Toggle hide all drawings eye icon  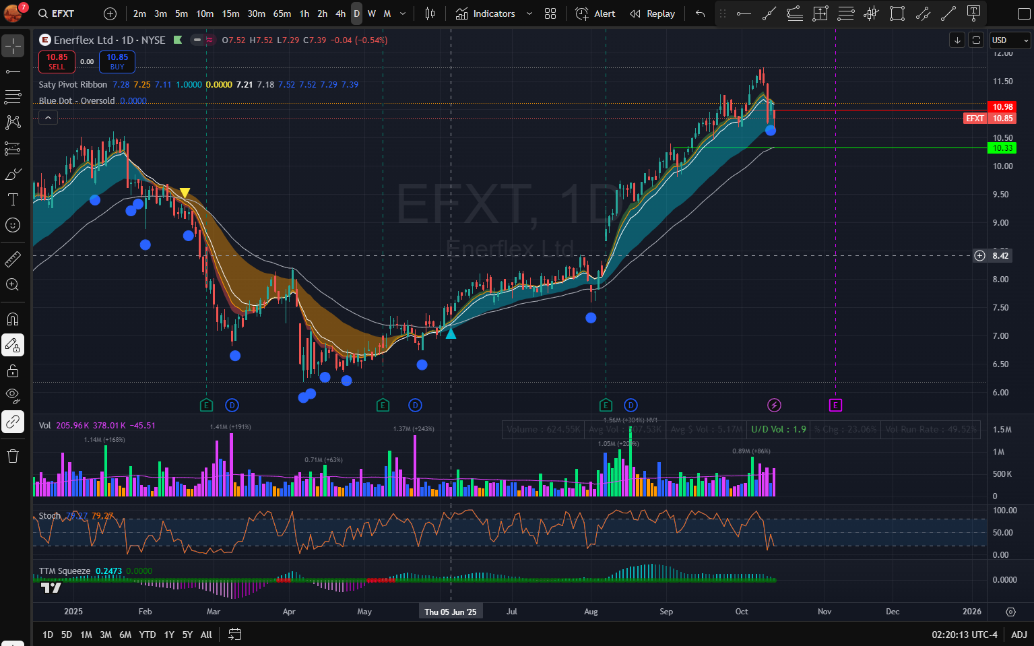point(13,396)
